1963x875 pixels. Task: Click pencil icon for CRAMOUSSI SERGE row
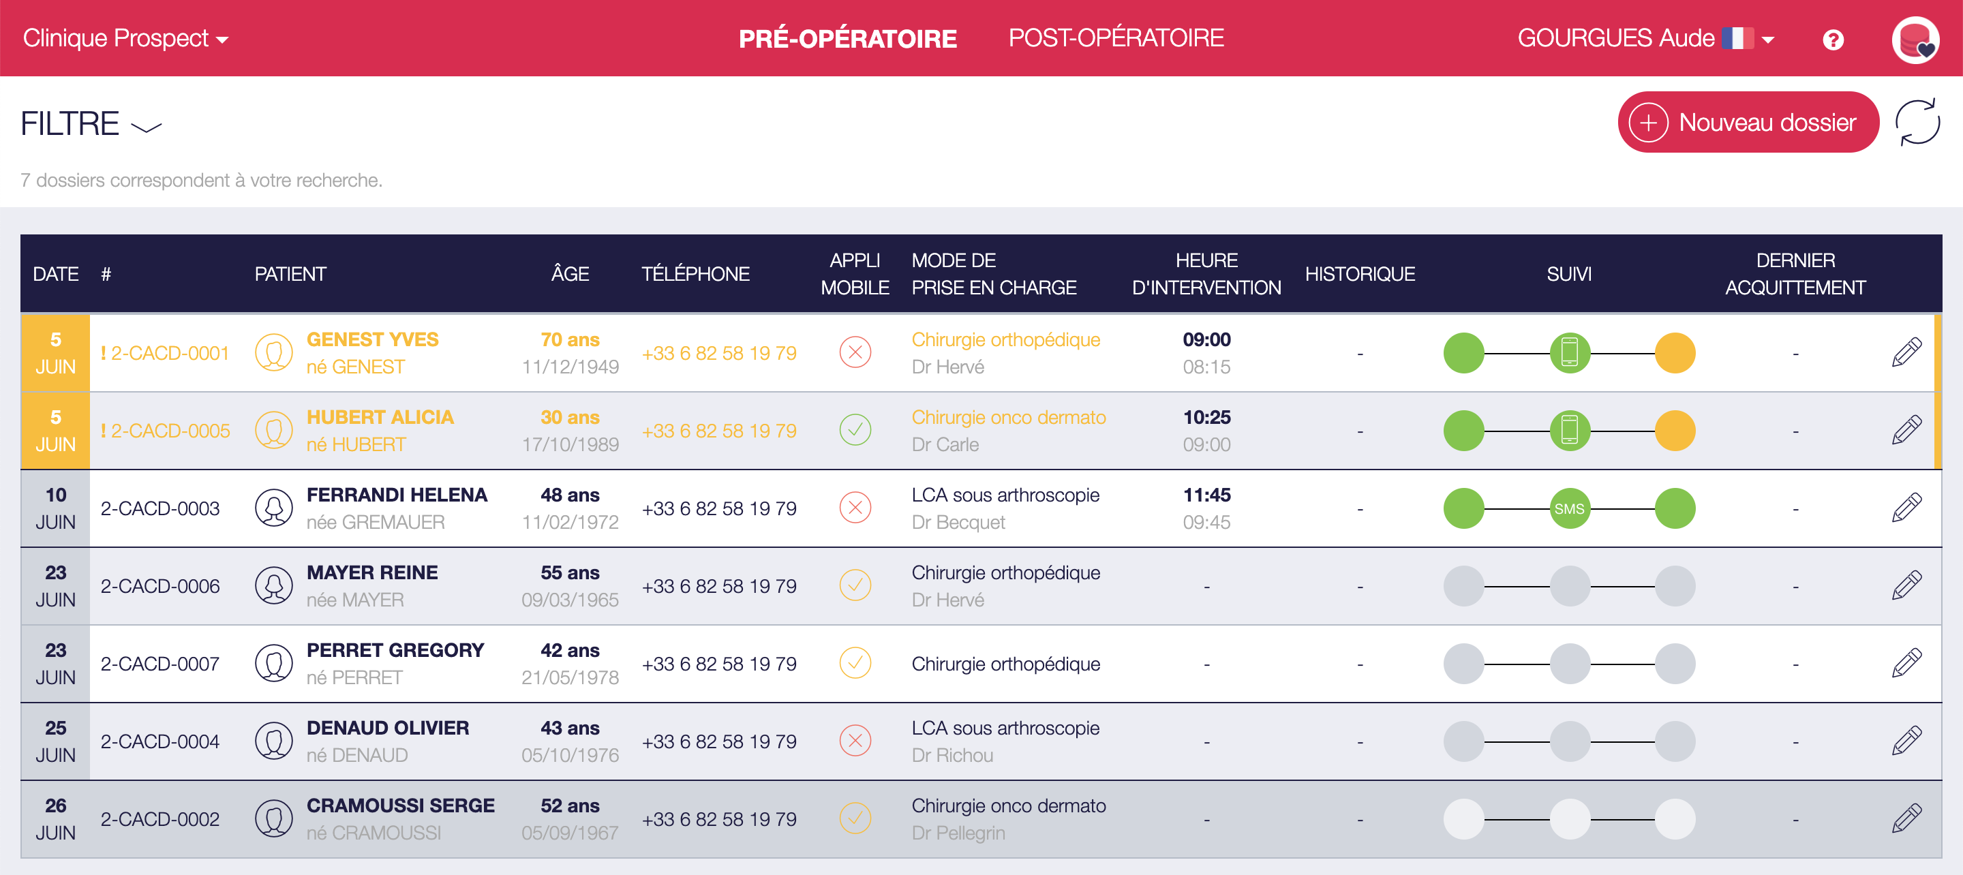click(1906, 818)
